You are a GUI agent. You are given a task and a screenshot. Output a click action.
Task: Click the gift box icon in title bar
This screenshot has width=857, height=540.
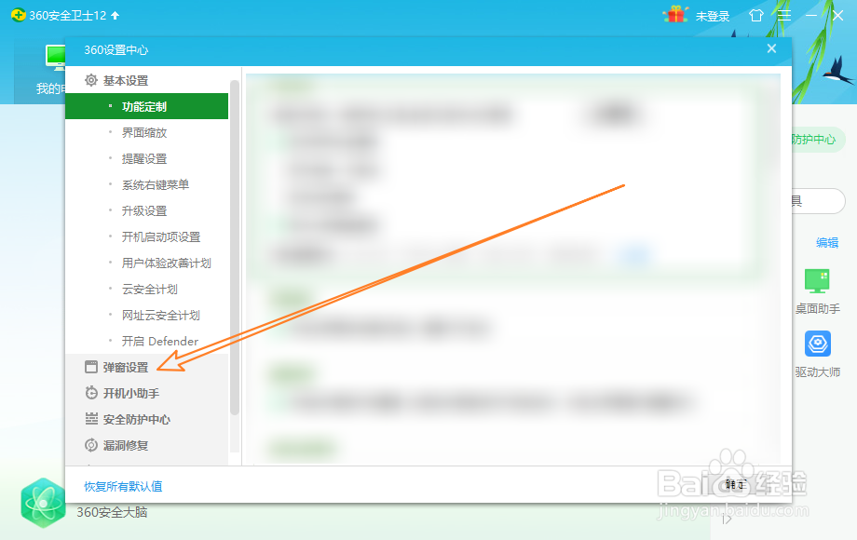(x=675, y=15)
